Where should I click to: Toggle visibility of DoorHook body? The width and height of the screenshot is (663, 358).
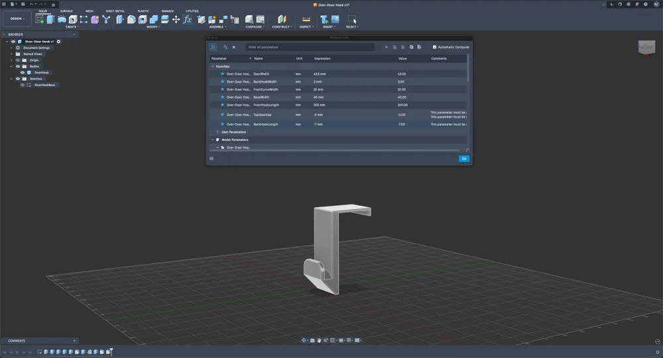[x=23, y=73]
